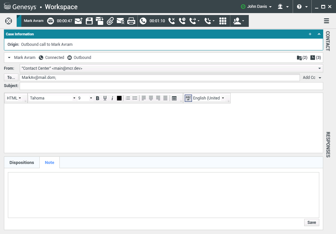
Task: Click Save button below the note
Action: [x=311, y=223]
